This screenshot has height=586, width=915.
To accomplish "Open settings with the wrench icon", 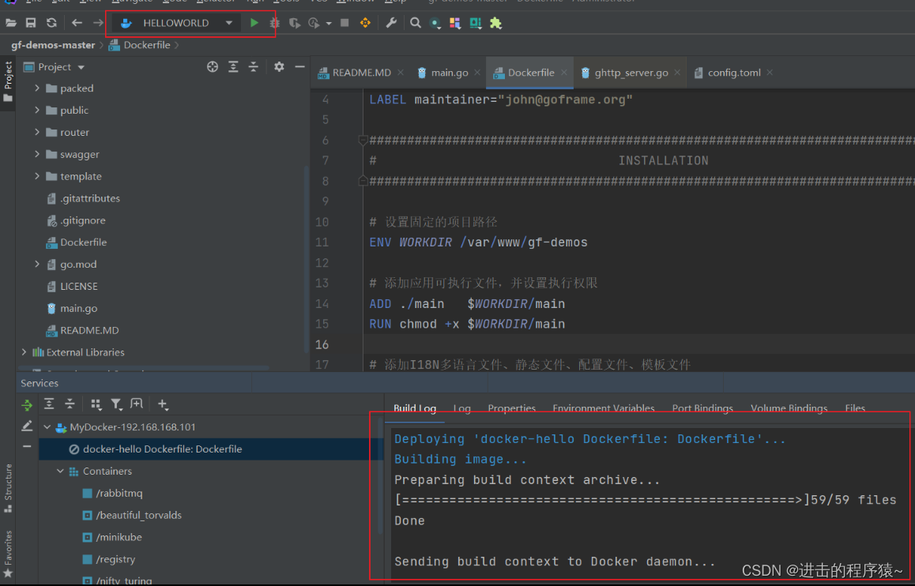I will click(391, 23).
